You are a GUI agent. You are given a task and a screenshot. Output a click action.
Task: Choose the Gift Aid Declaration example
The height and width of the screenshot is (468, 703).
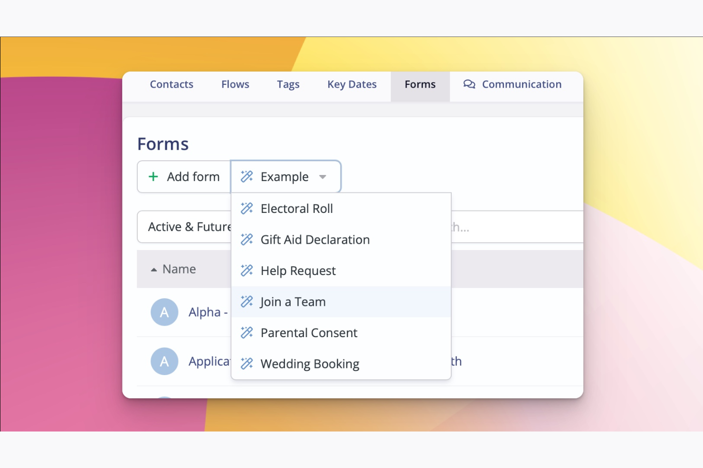coord(341,239)
